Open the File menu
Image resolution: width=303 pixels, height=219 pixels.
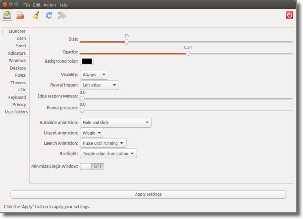(27, 5)
